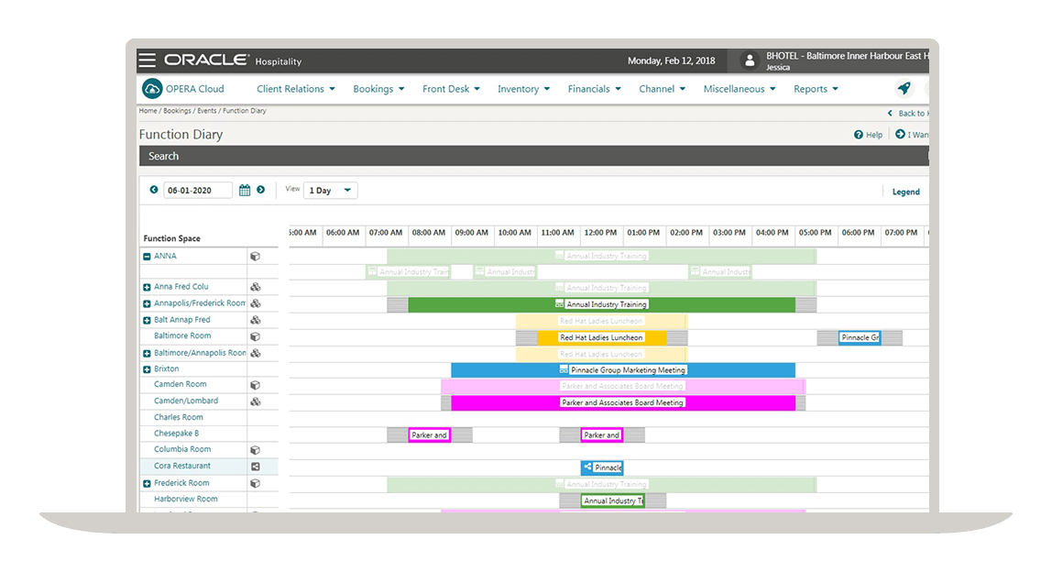Click the date input field
The image size is (1052, 572).
click(197, 191)
